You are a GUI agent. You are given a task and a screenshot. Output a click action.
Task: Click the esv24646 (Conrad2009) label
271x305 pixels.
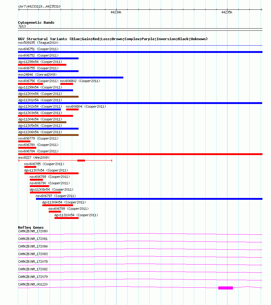tap(37, 75)
